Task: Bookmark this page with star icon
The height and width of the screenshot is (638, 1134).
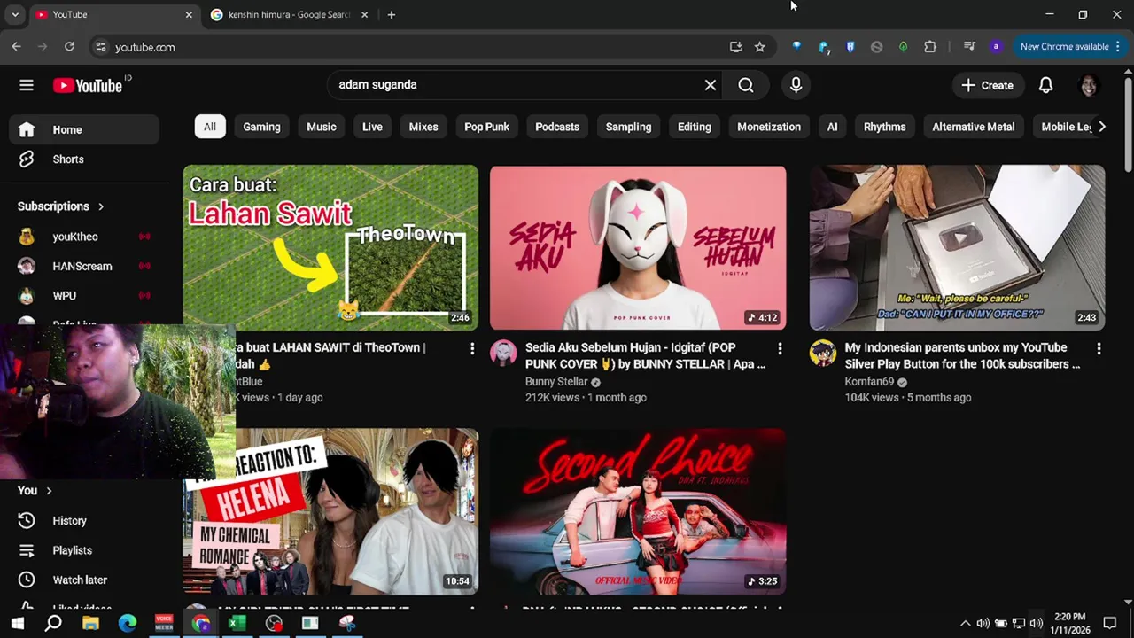Action: [759, 47]
